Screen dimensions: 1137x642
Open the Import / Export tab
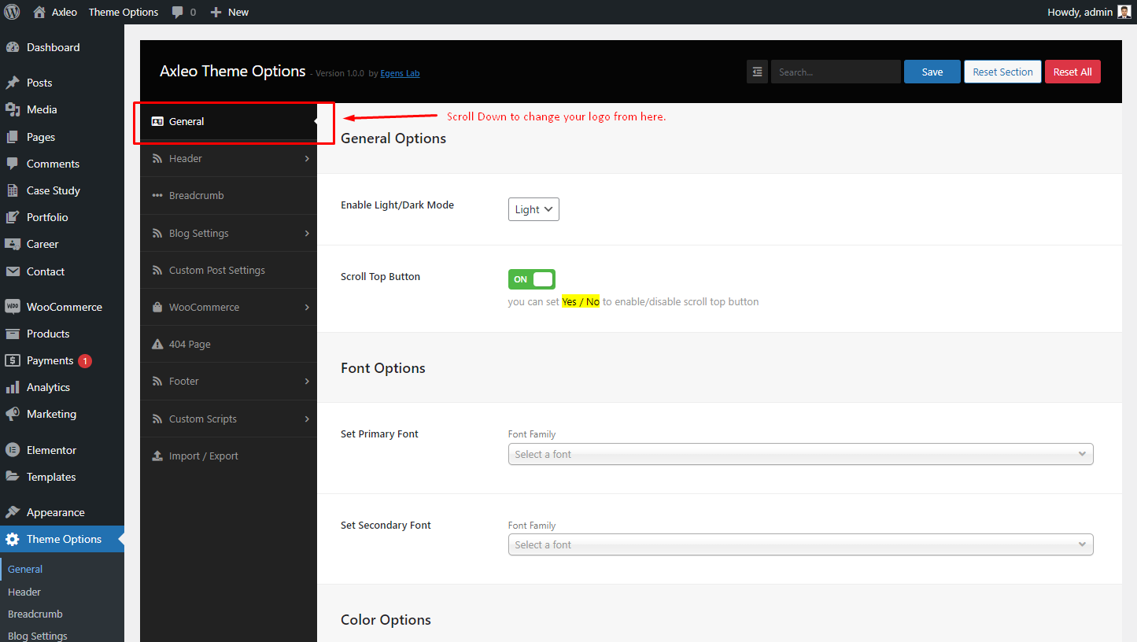tap(228, 456)
